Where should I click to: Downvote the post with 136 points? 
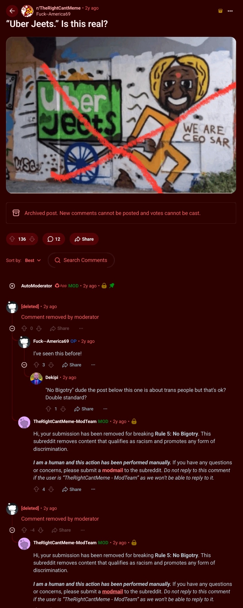tap(32, 239)
